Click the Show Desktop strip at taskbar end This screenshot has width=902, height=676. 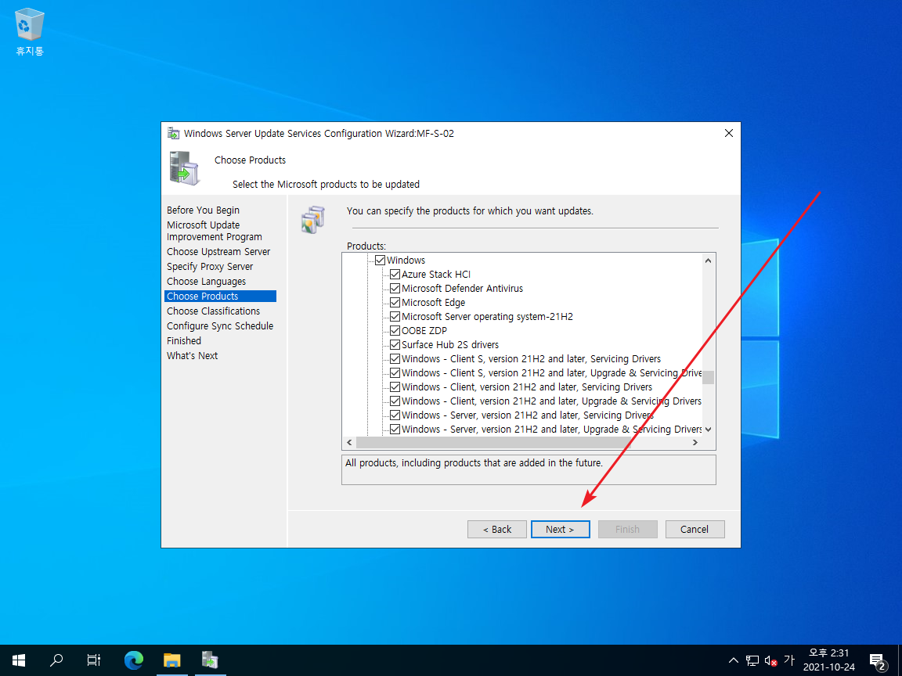pos(900,660)
